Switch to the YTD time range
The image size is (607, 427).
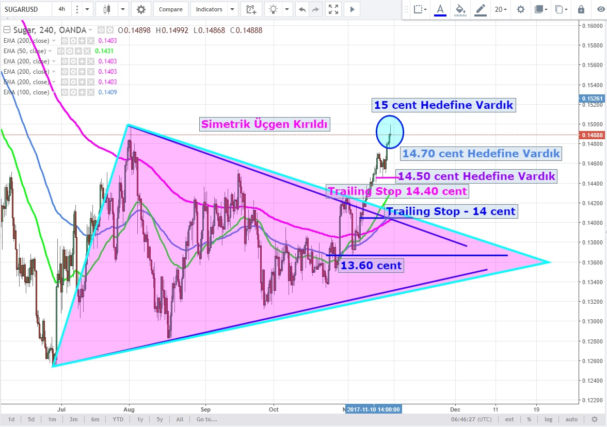[118, 419]
